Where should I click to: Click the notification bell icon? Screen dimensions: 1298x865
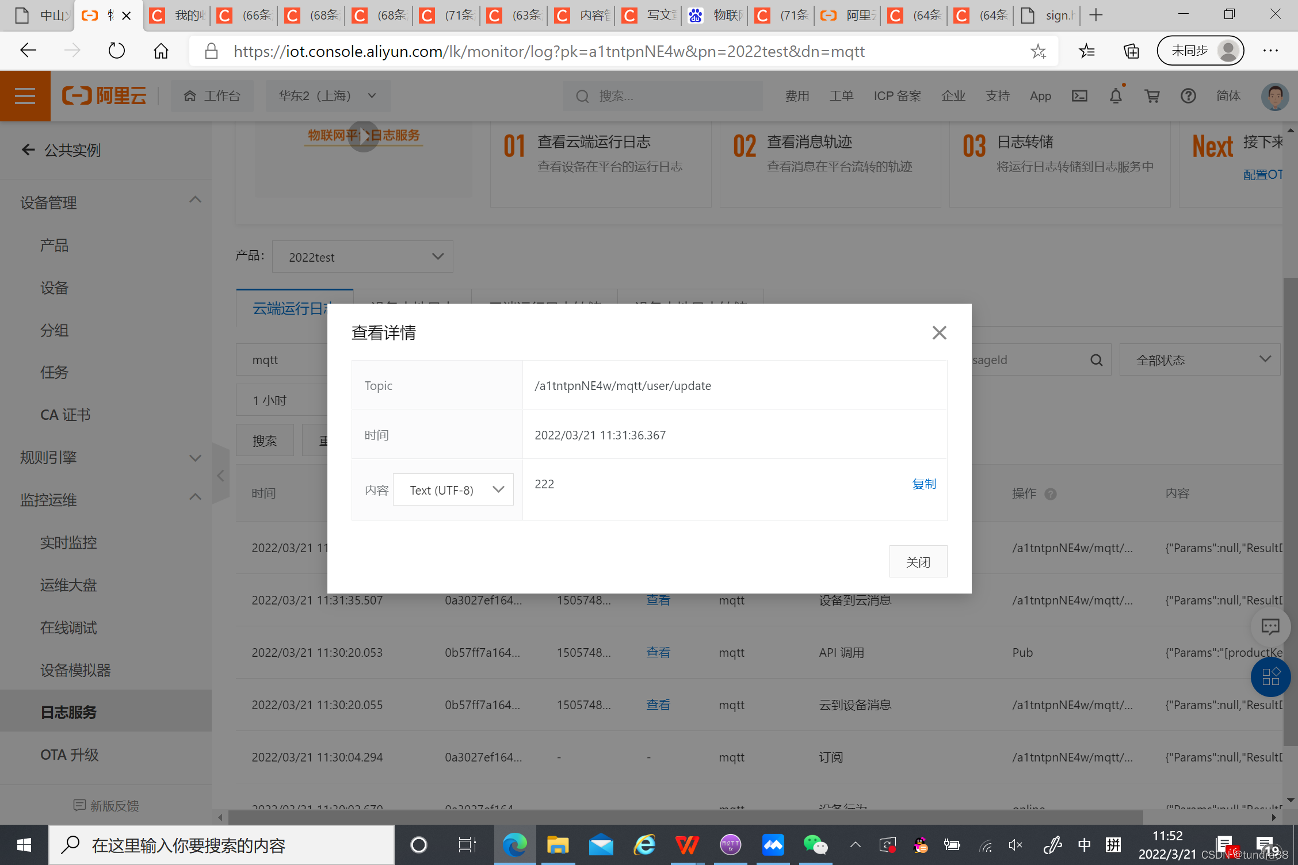point(1116,96)
